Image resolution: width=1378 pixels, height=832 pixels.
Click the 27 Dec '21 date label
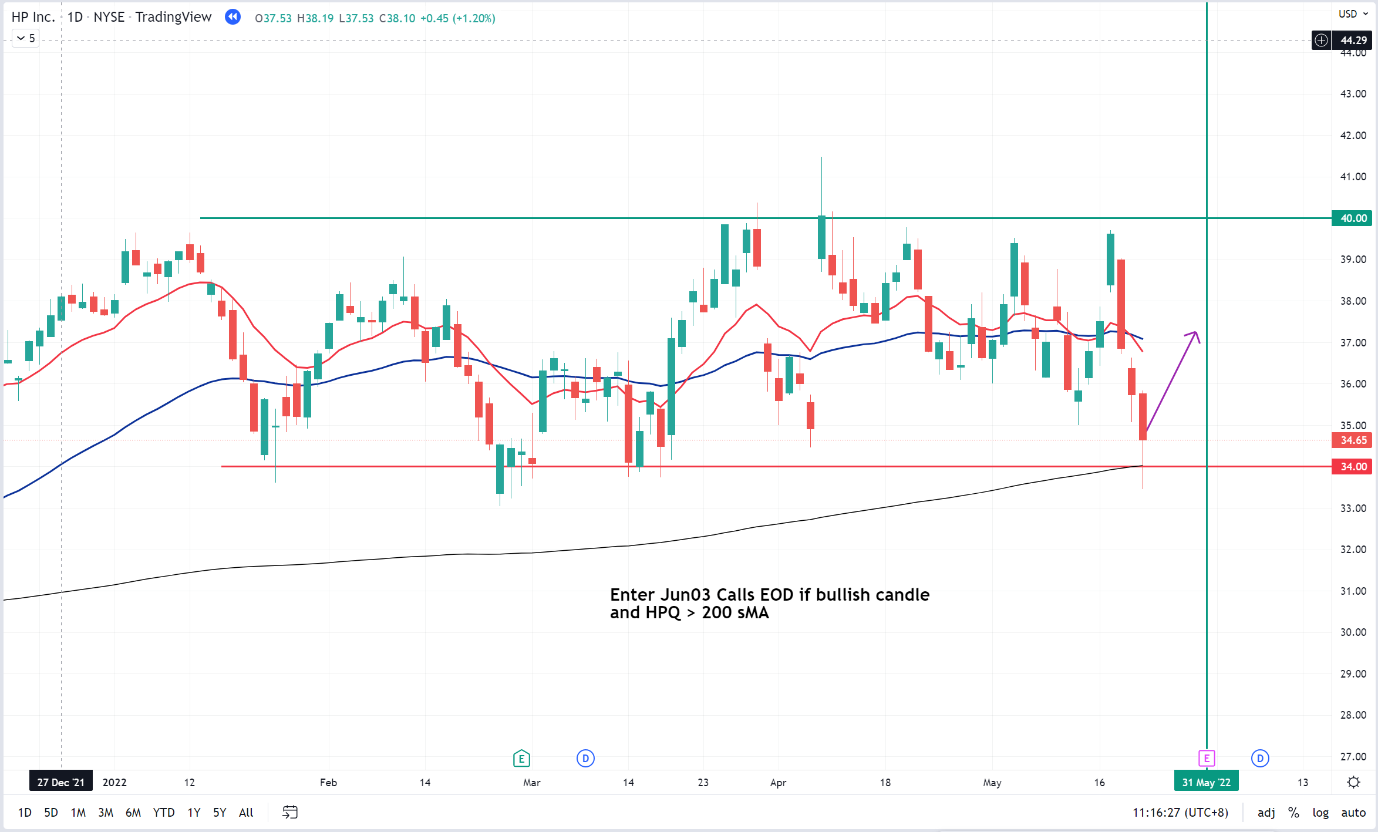pos(61,782)
